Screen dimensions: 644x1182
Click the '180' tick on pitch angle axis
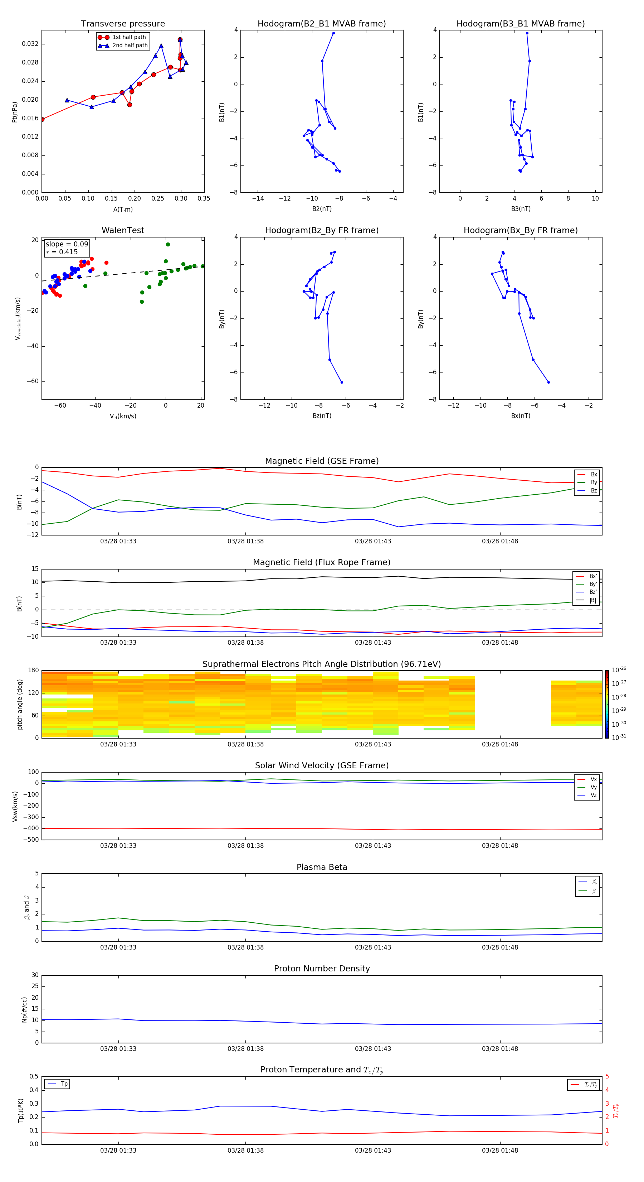[x=34, y=671]
